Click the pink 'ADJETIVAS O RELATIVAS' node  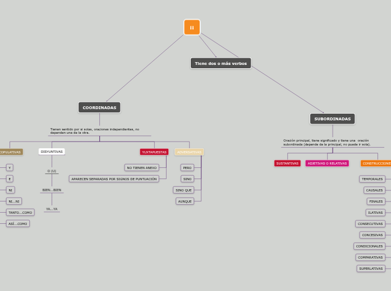[327, 163]
